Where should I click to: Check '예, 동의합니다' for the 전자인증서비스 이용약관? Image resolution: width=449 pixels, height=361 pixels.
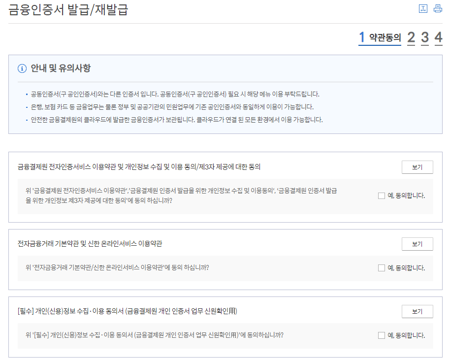[381, 196]
